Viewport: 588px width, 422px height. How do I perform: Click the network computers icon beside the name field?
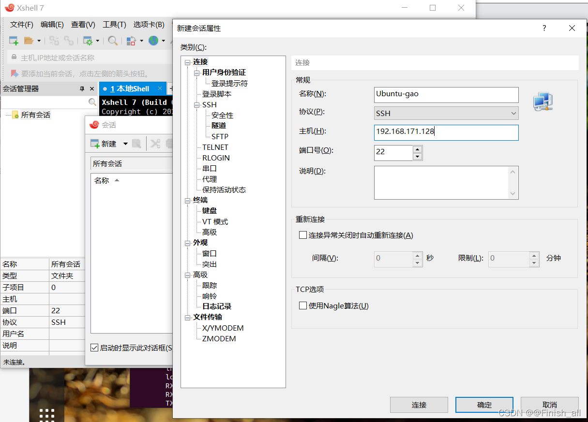pos(543,102)
